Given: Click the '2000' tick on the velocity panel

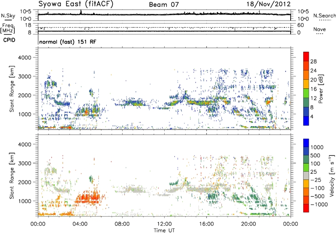Looking at the screenshot, I should pyautogui.click(x=25, y=182).
